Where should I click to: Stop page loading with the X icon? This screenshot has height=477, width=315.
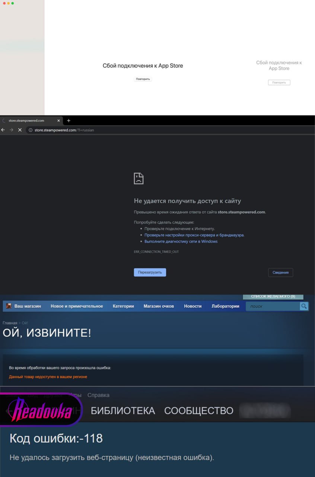tap(20, 130)
